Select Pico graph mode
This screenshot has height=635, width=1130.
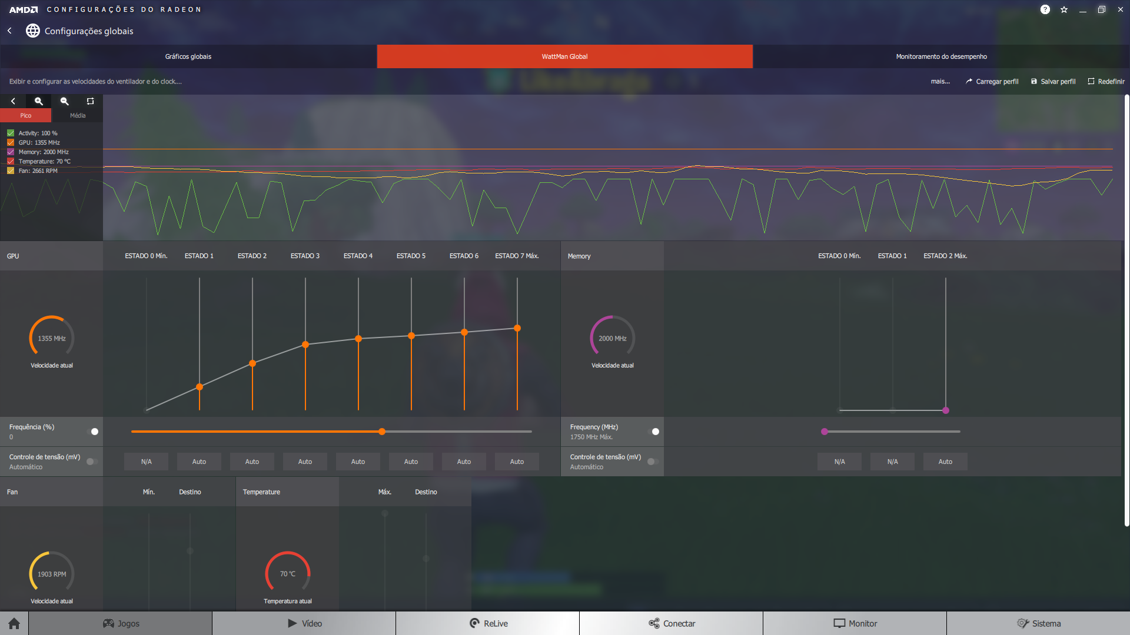point(26,116)
